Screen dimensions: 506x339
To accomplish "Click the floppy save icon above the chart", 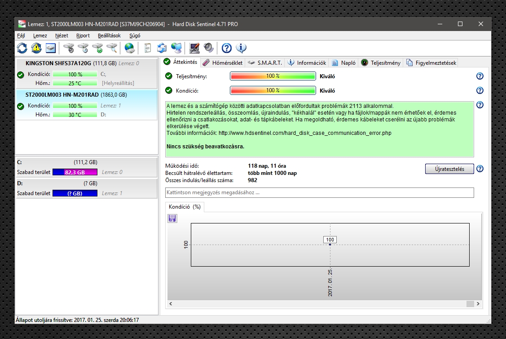I will [x=172, y=219].
